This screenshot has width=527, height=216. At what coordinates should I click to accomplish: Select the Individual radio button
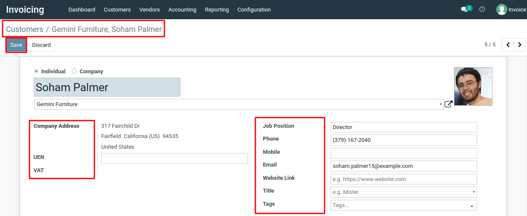coord(36,71)
